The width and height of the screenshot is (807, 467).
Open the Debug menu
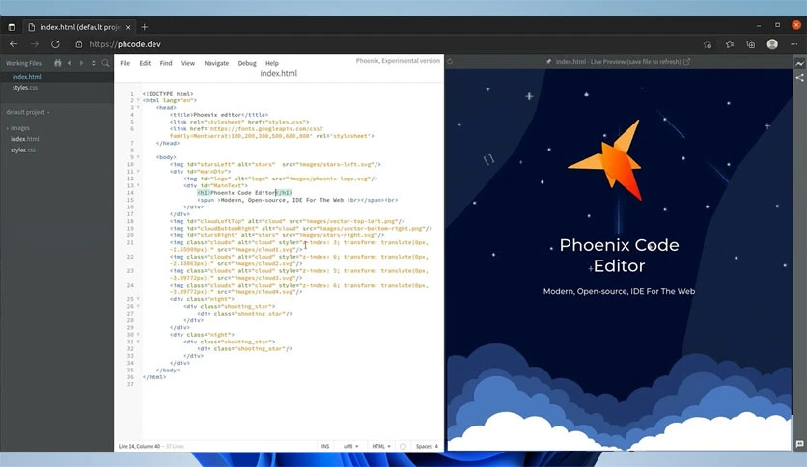tap(247, 63)
